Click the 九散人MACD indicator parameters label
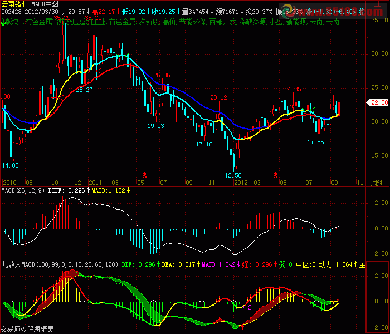390x334 pixels. pyautogui.click(x=59, y=265)
